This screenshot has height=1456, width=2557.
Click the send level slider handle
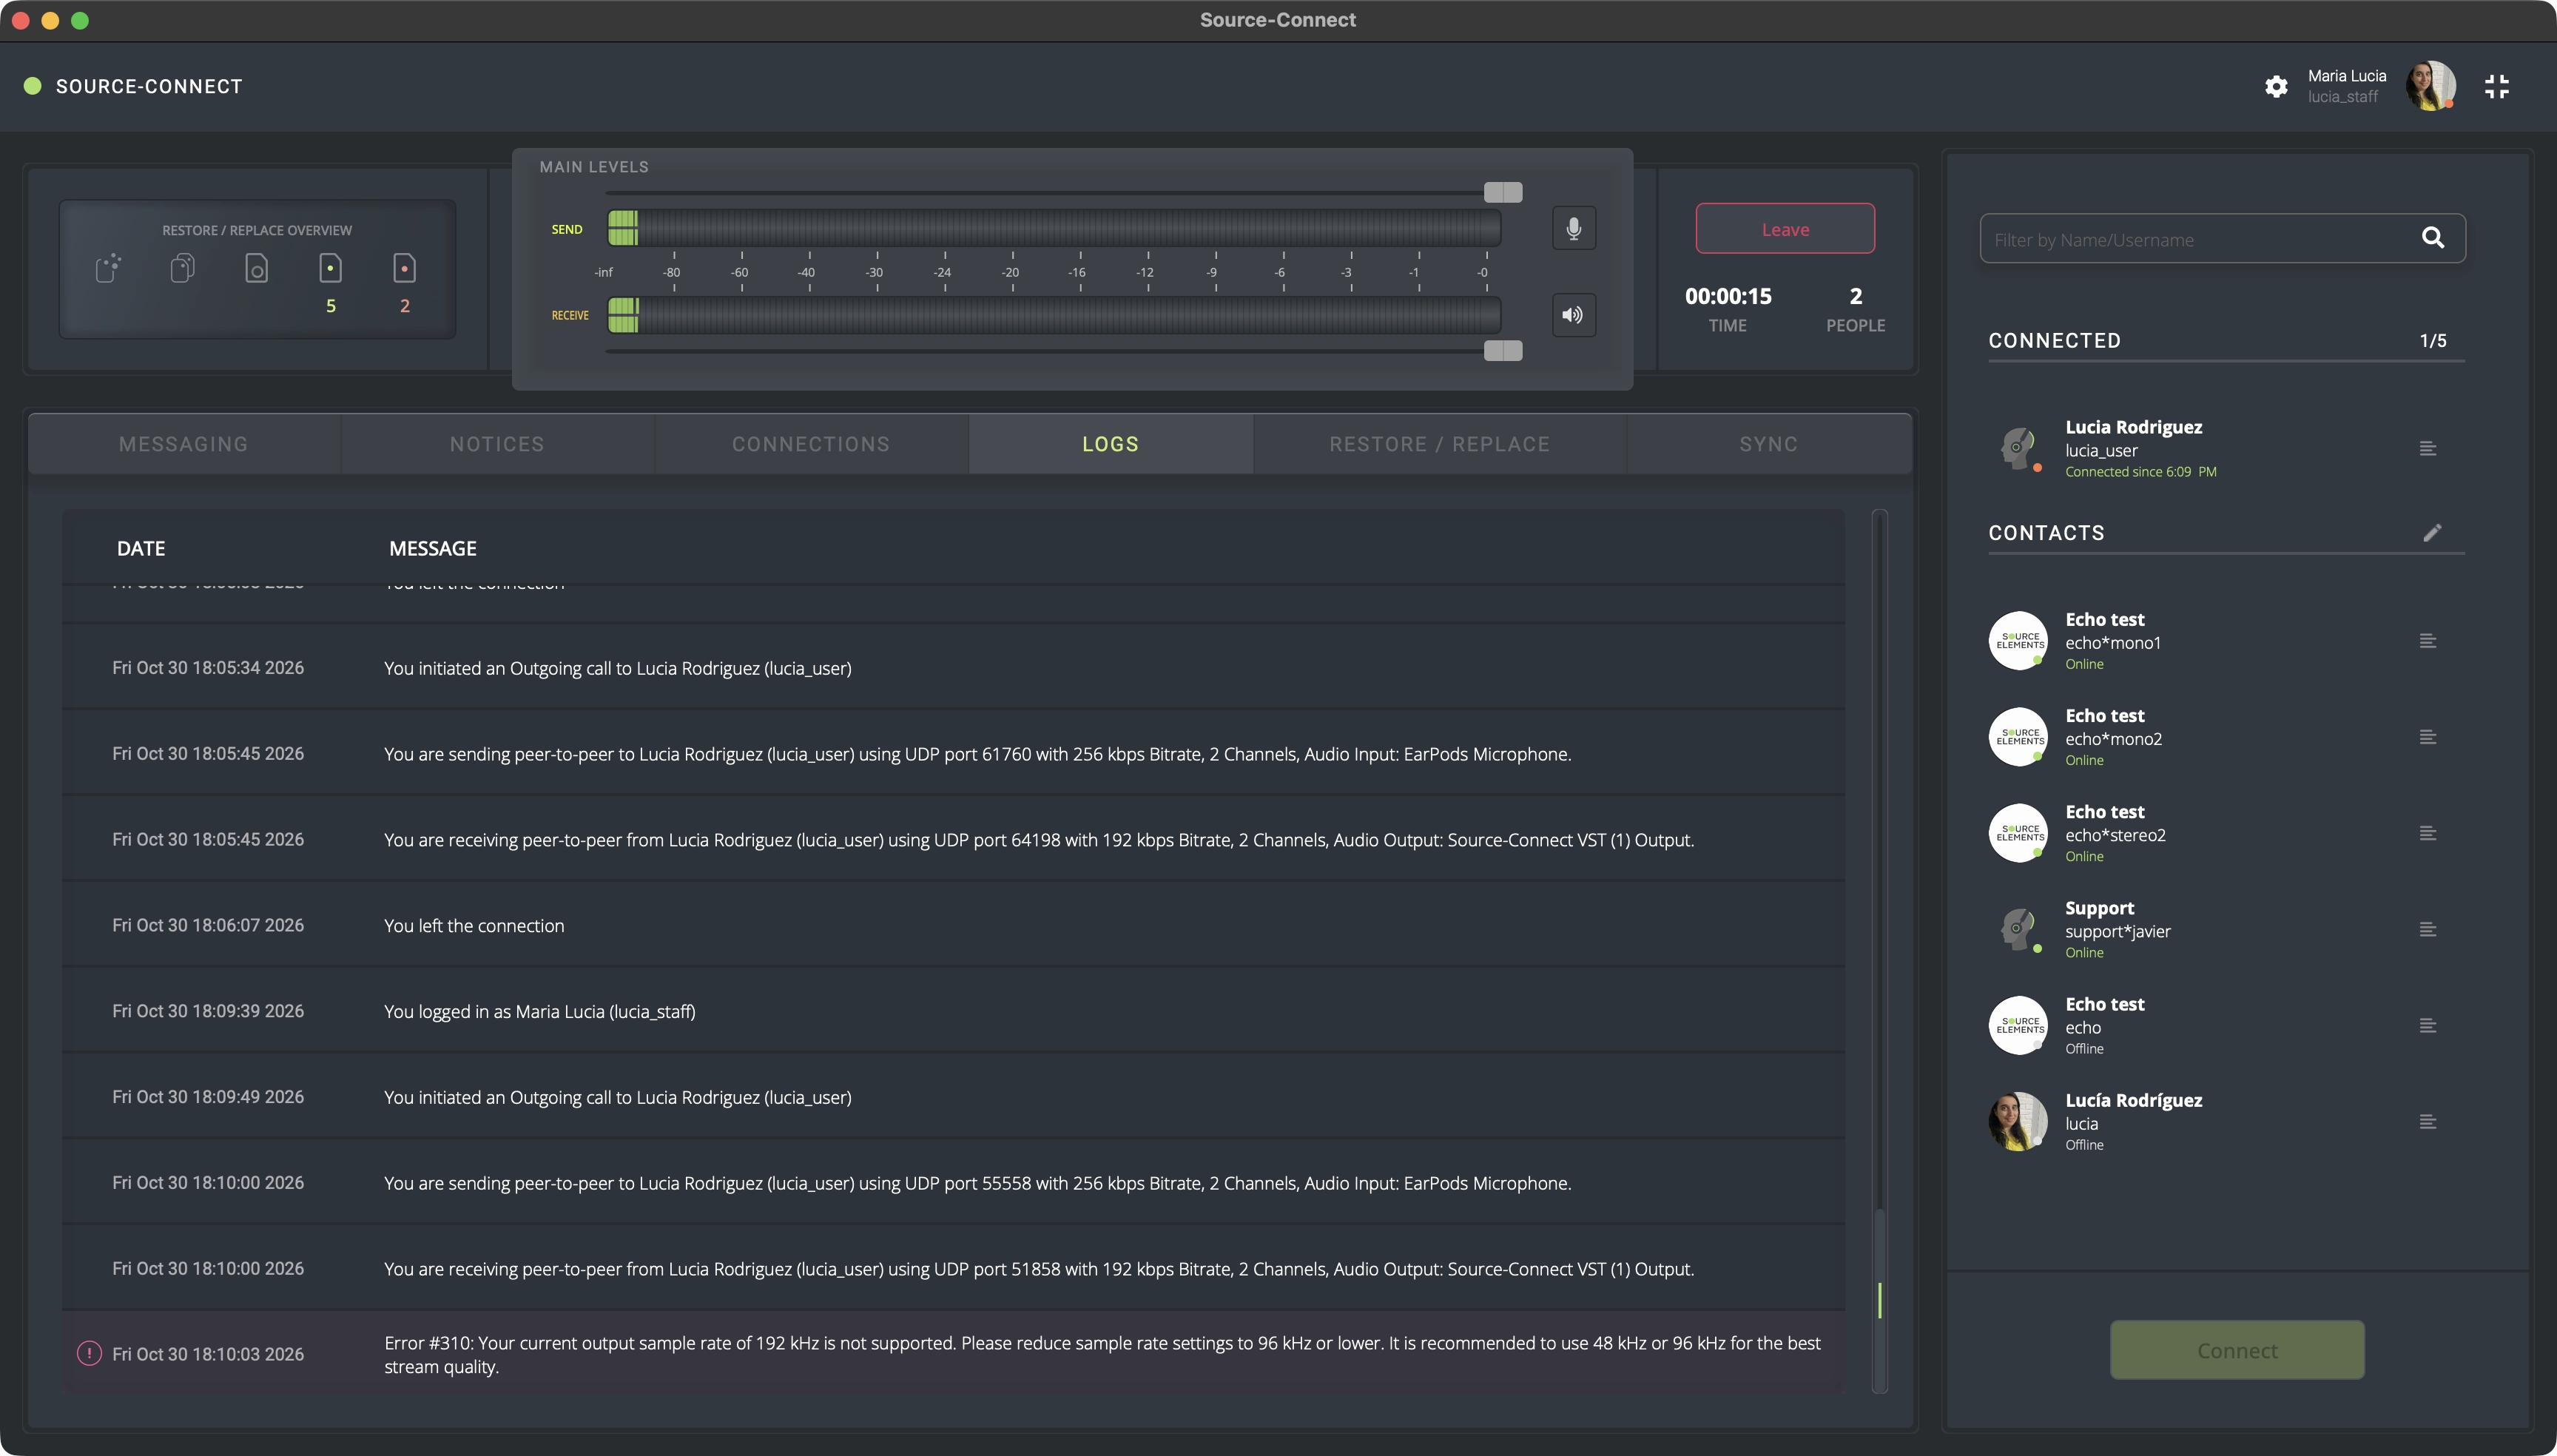pyautogui.click(x=1502, y=192)
